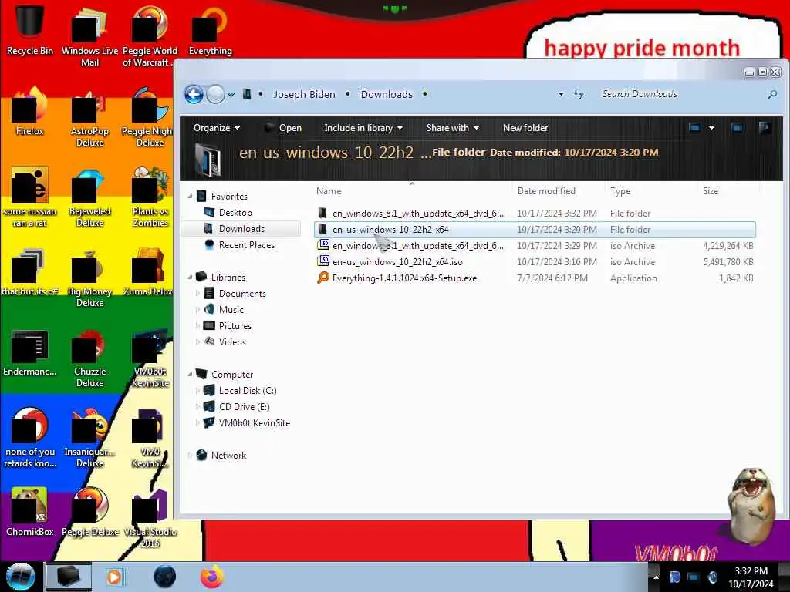Open CD Drive (E:)
This screenshot has width=790, height=592.
[244, 407]
